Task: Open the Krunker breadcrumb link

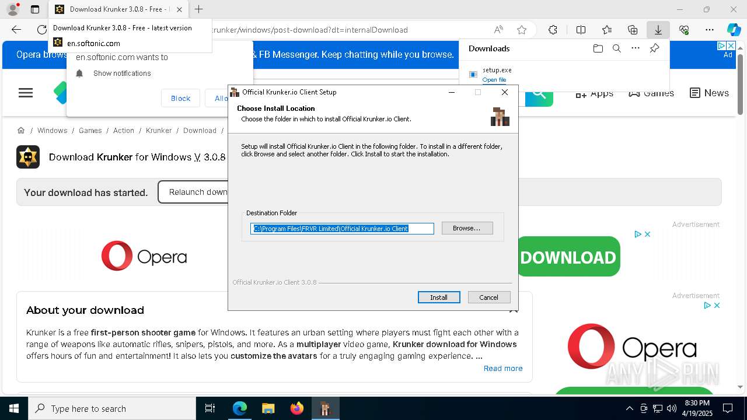Action: click(x=159, y=131)
